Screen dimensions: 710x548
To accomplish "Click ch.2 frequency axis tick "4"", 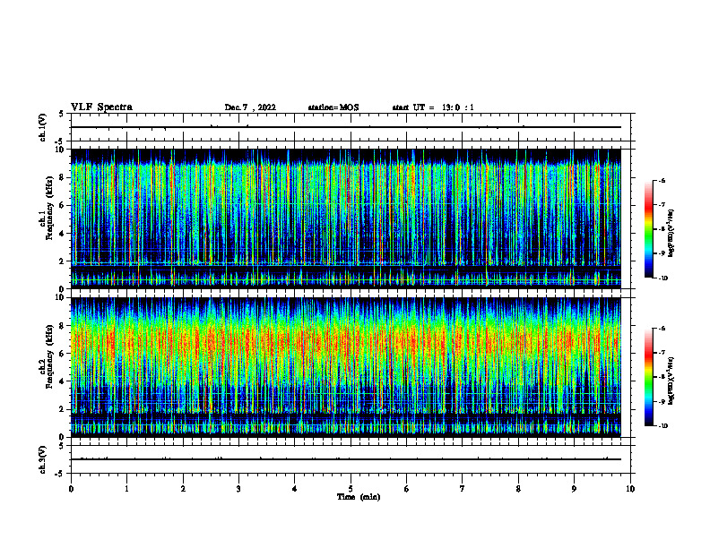I will coord(63,381).
